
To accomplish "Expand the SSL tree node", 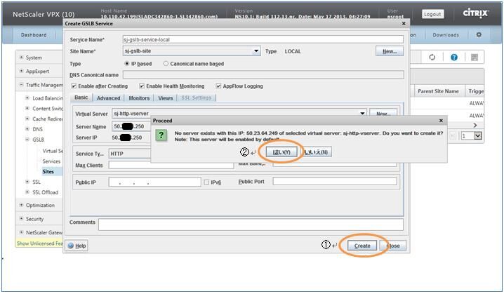I will pos(27,182).
